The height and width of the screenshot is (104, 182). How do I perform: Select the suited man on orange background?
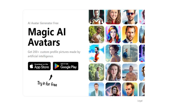click(x=130, y=35)
